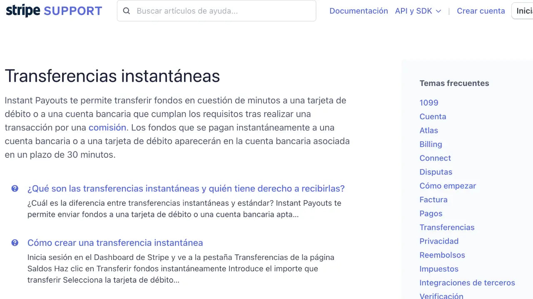Follow the 'comisión' inline link
533x299 pixels.
tap(107, 127)
